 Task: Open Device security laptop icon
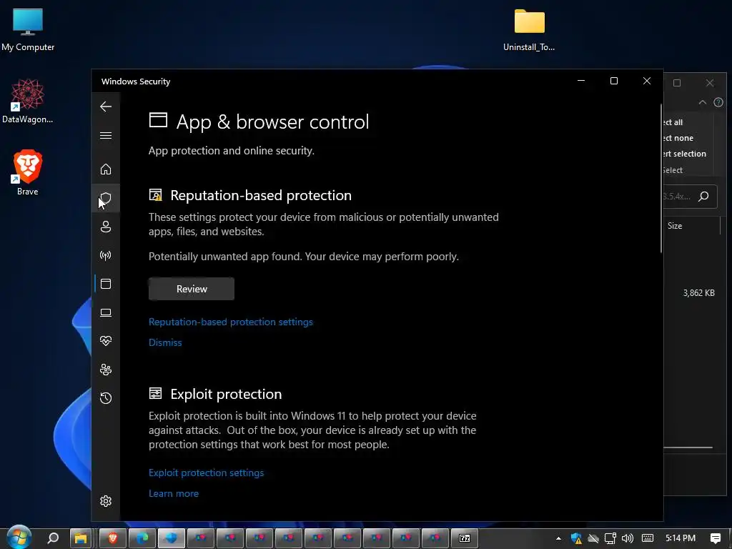coord(106,312)
